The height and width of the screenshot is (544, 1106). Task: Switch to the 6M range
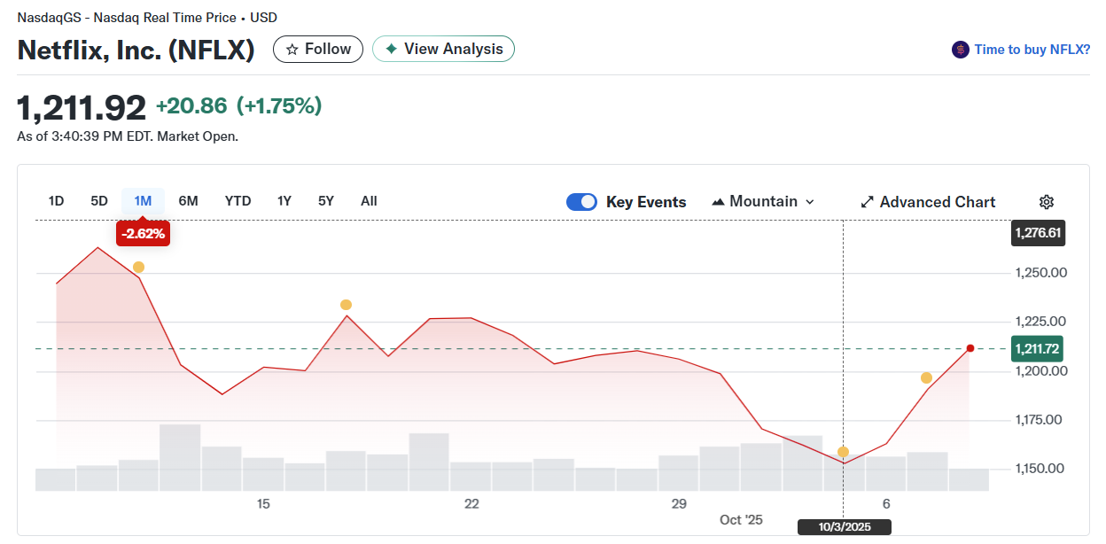188,201
